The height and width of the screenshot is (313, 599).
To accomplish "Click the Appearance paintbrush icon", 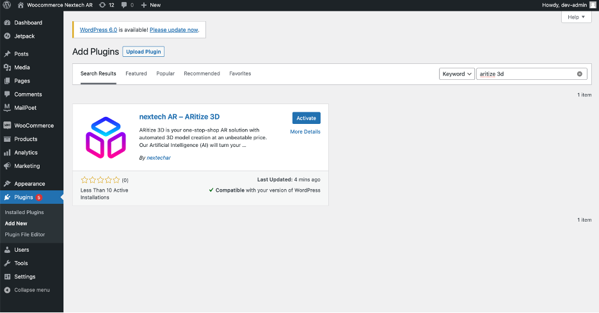I will (7, 184).
